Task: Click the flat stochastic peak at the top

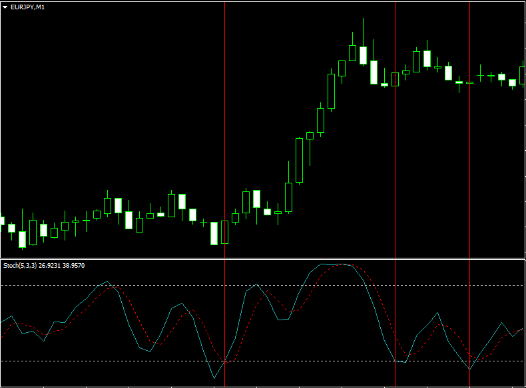Action: [x=336, y=264]
